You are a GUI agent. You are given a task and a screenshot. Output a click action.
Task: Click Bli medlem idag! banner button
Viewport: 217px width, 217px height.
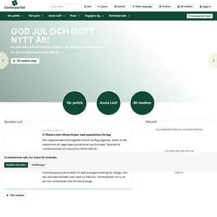pos(25,61)
